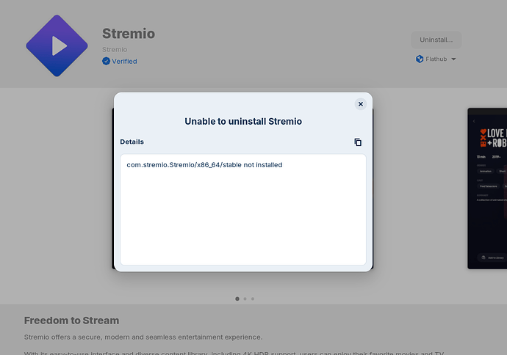Click the Stremio diamond app icon
This screenshot has height=355, width=507.
[57, 45]
